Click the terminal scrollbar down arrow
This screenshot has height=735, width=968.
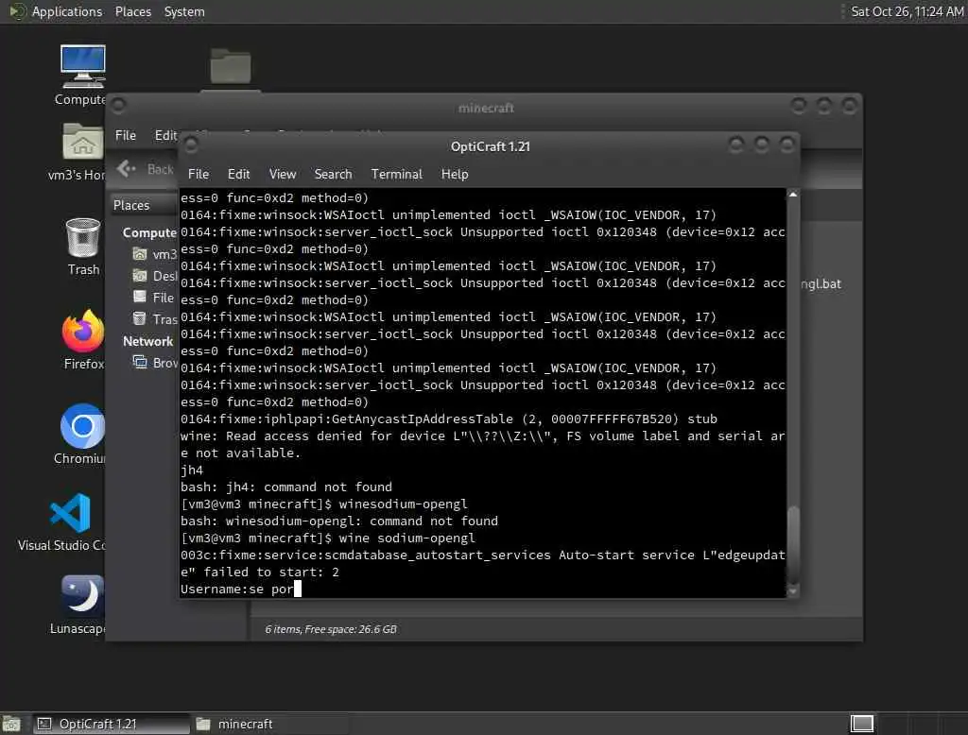point(793,591)
